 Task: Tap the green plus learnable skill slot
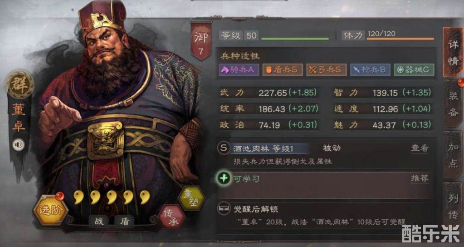click(x=224, y=178)
